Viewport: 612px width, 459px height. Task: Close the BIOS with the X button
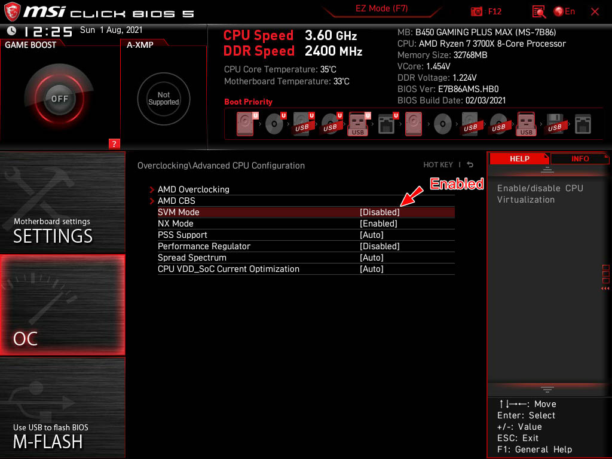pyautogui.click(x=595, y=12)
